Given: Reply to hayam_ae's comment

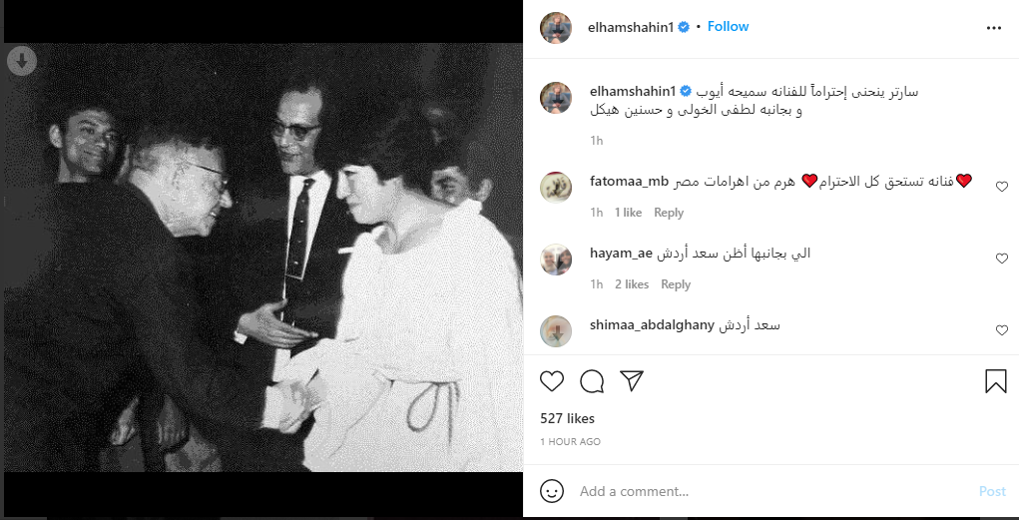Looking at the screenshot, I should click(x=676, y=284).
